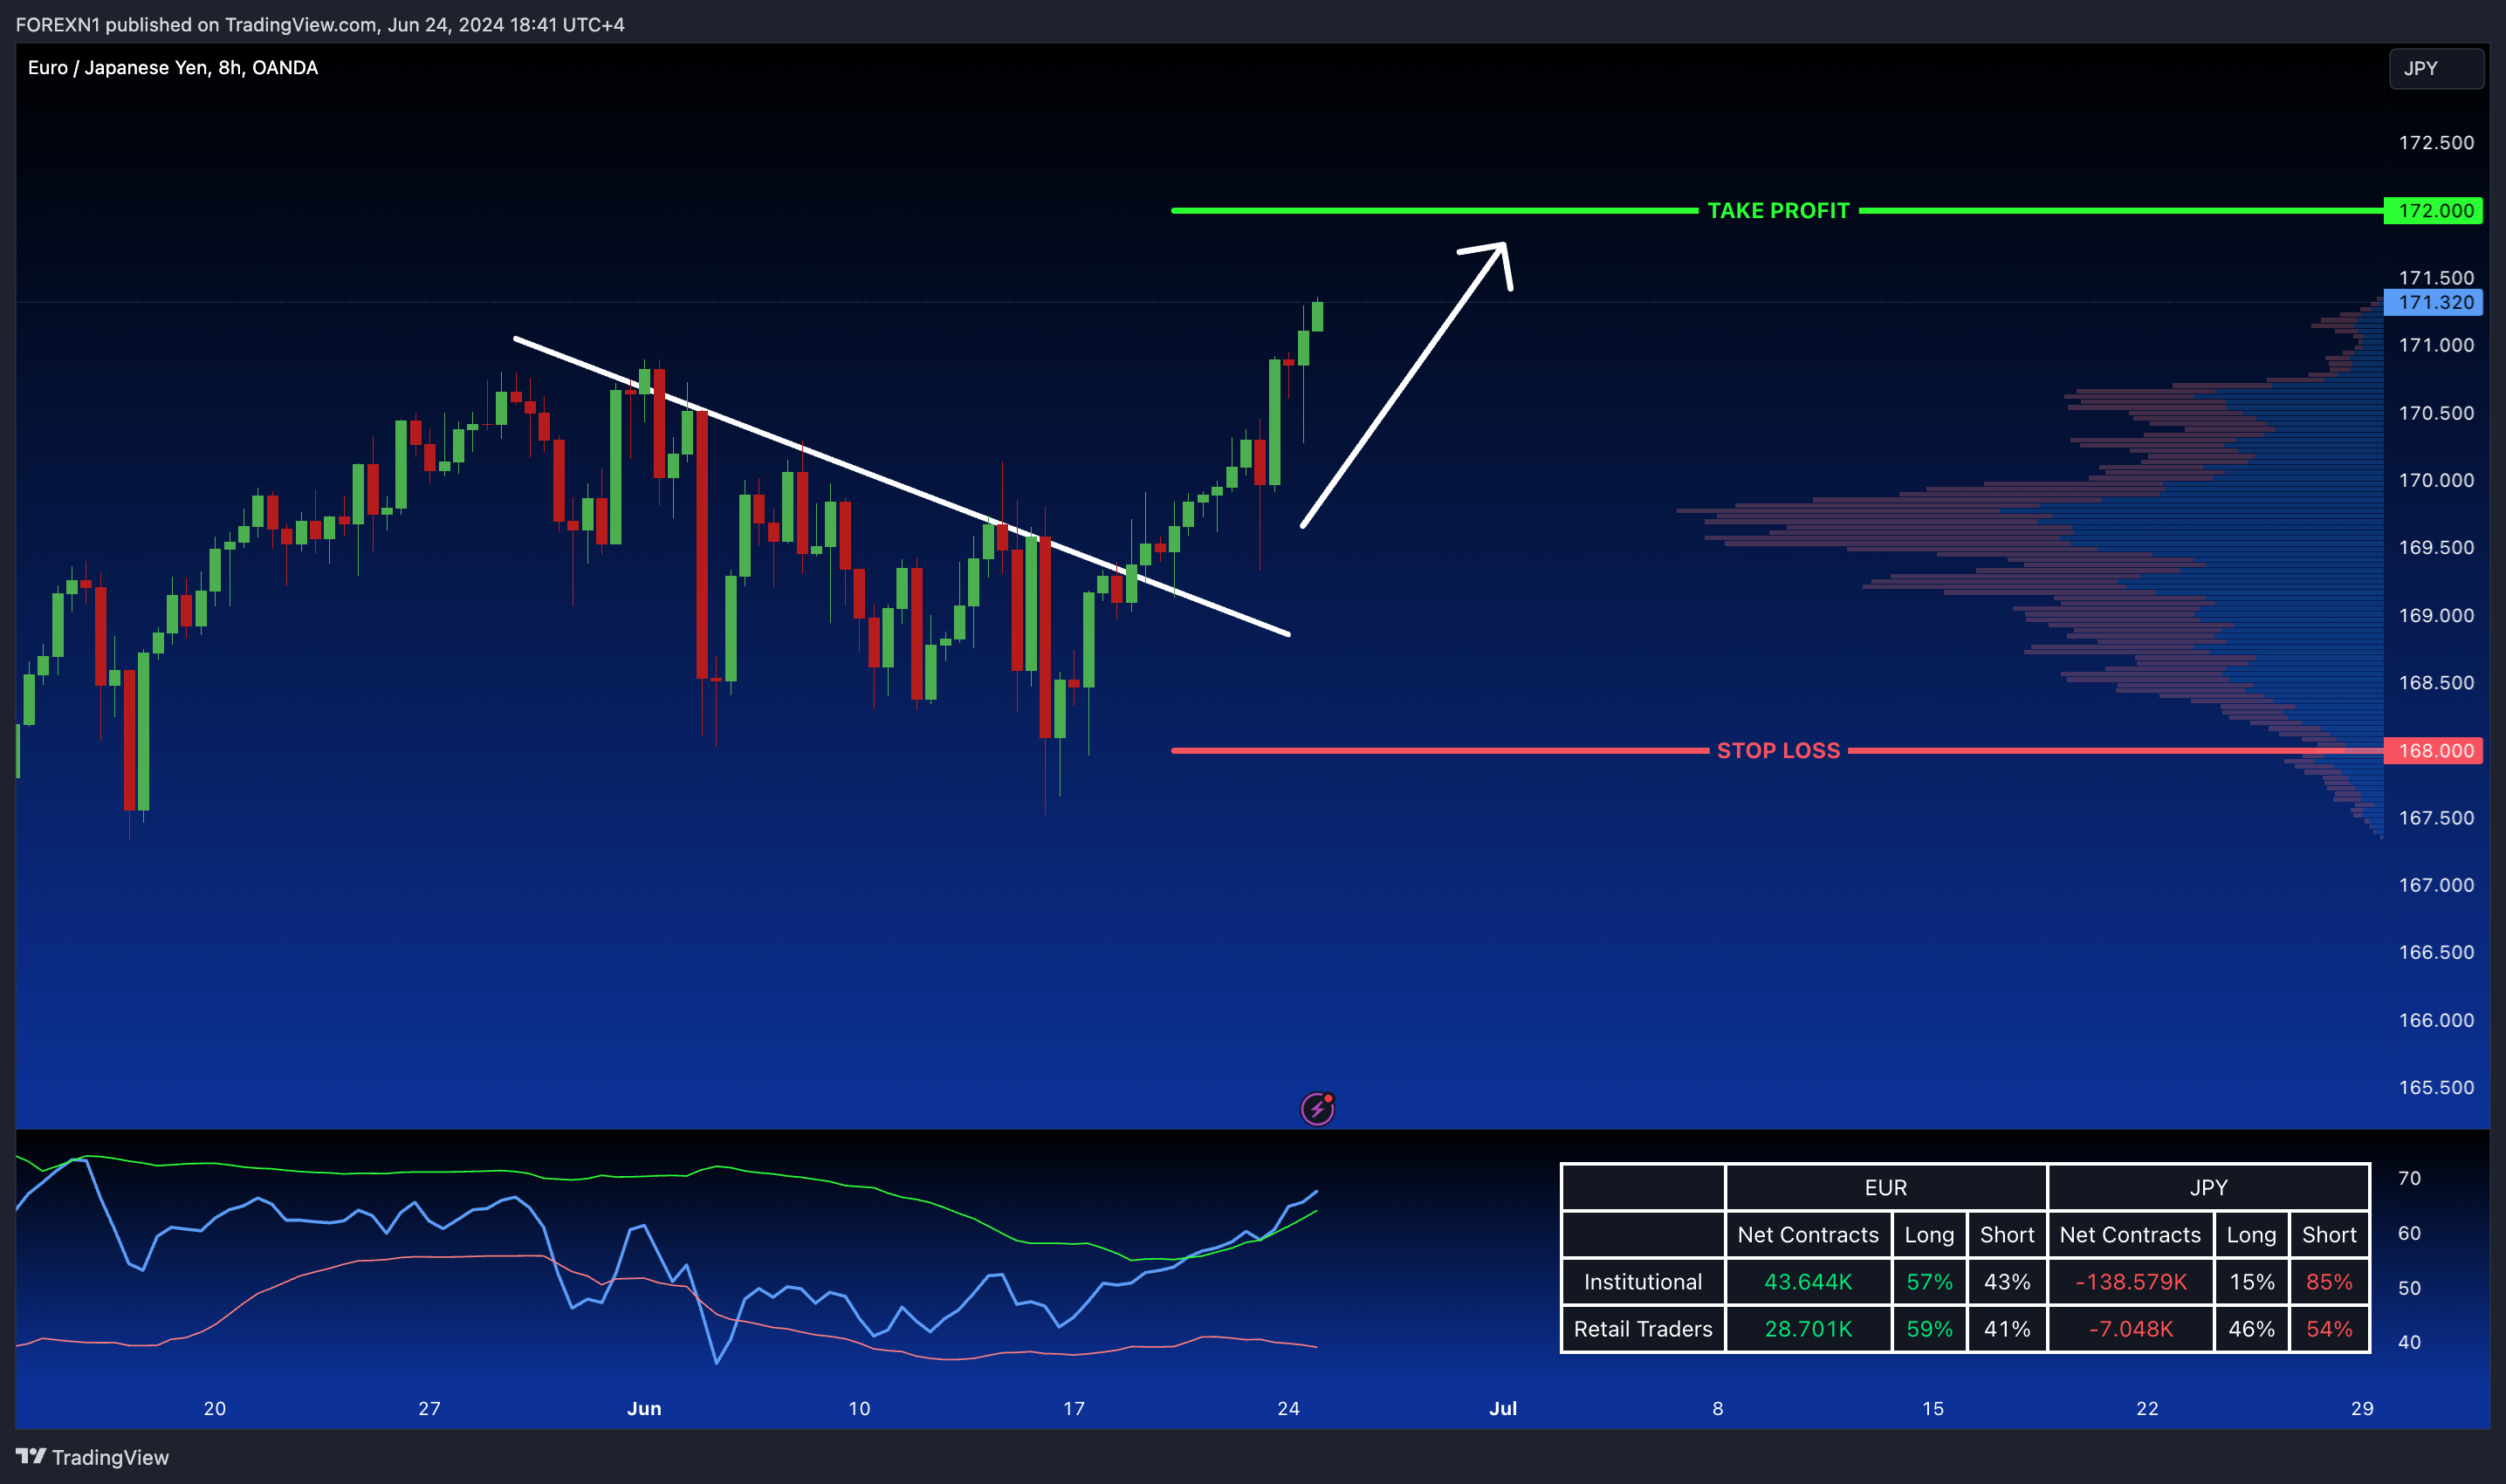Image resolution: width=2506 pixels, height=1484 pixels.
Task: Click the 59% retail EUR long cell
Action: point(1929,1328)
